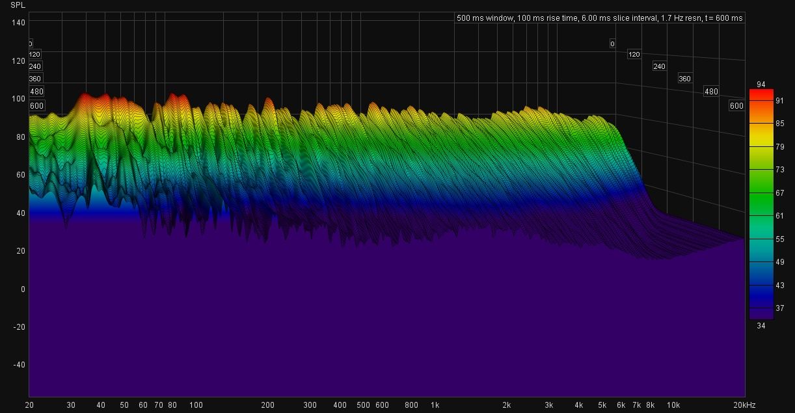Viewport: 795px width, 413px height.
Task: Select the 480 marker on the right time axis
Action: coord(711,92)
